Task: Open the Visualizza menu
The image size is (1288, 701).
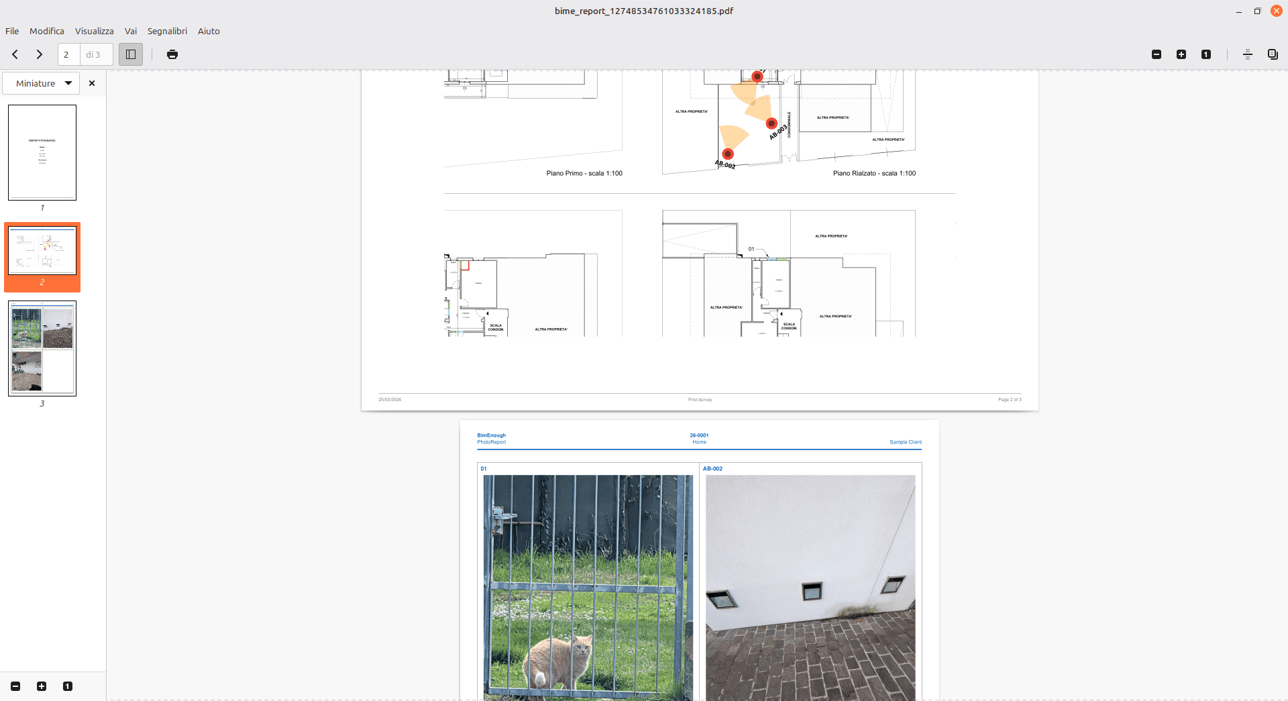Action: (x=94, y=31)
